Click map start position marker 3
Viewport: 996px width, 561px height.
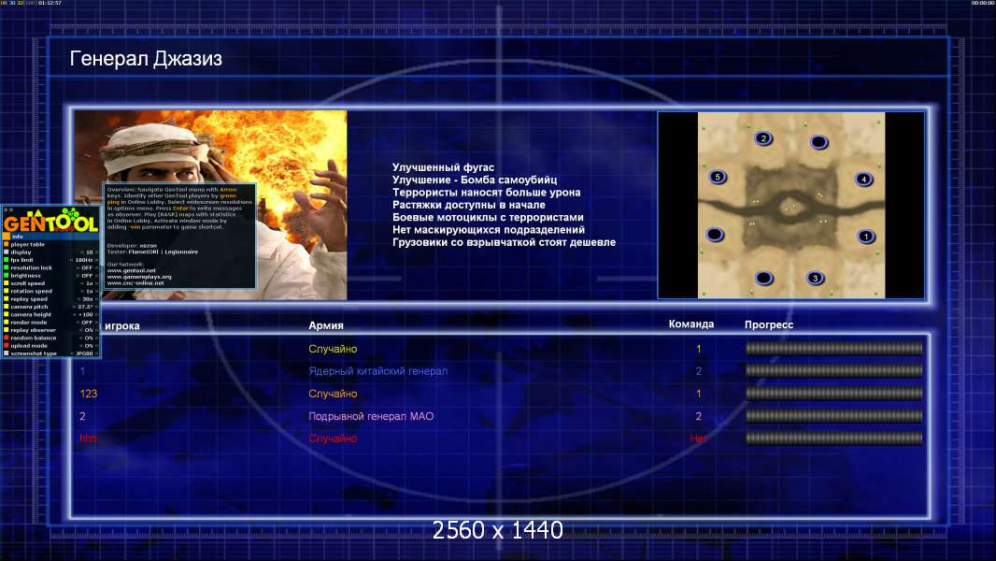[x=816, y=278]
